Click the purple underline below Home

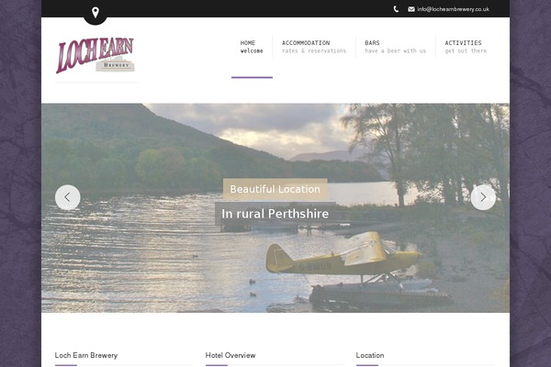click(x=252, y=77)
